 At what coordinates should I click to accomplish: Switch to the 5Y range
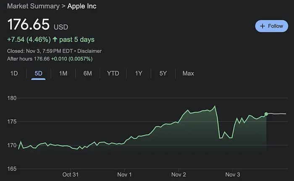[x=163, y=73]
